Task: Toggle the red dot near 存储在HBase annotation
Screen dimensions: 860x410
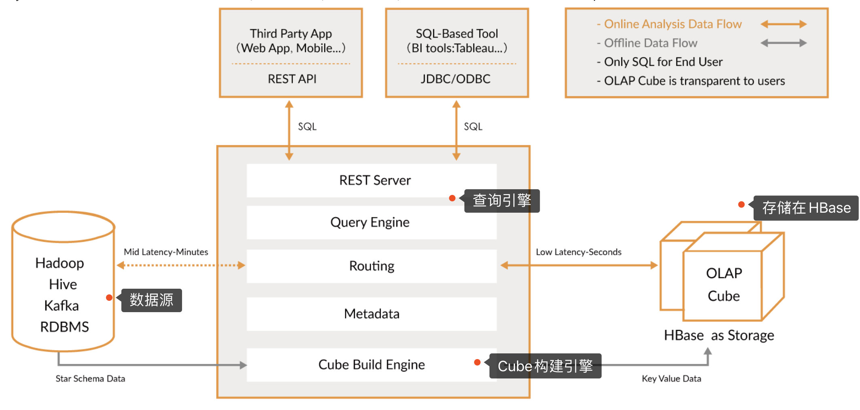Action: (741, 205)
